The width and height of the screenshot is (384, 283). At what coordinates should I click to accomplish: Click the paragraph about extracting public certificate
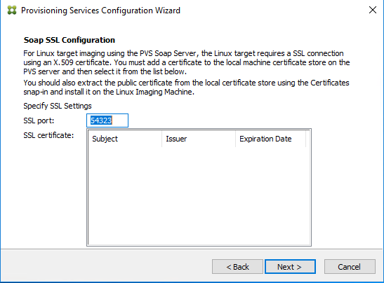186,88
